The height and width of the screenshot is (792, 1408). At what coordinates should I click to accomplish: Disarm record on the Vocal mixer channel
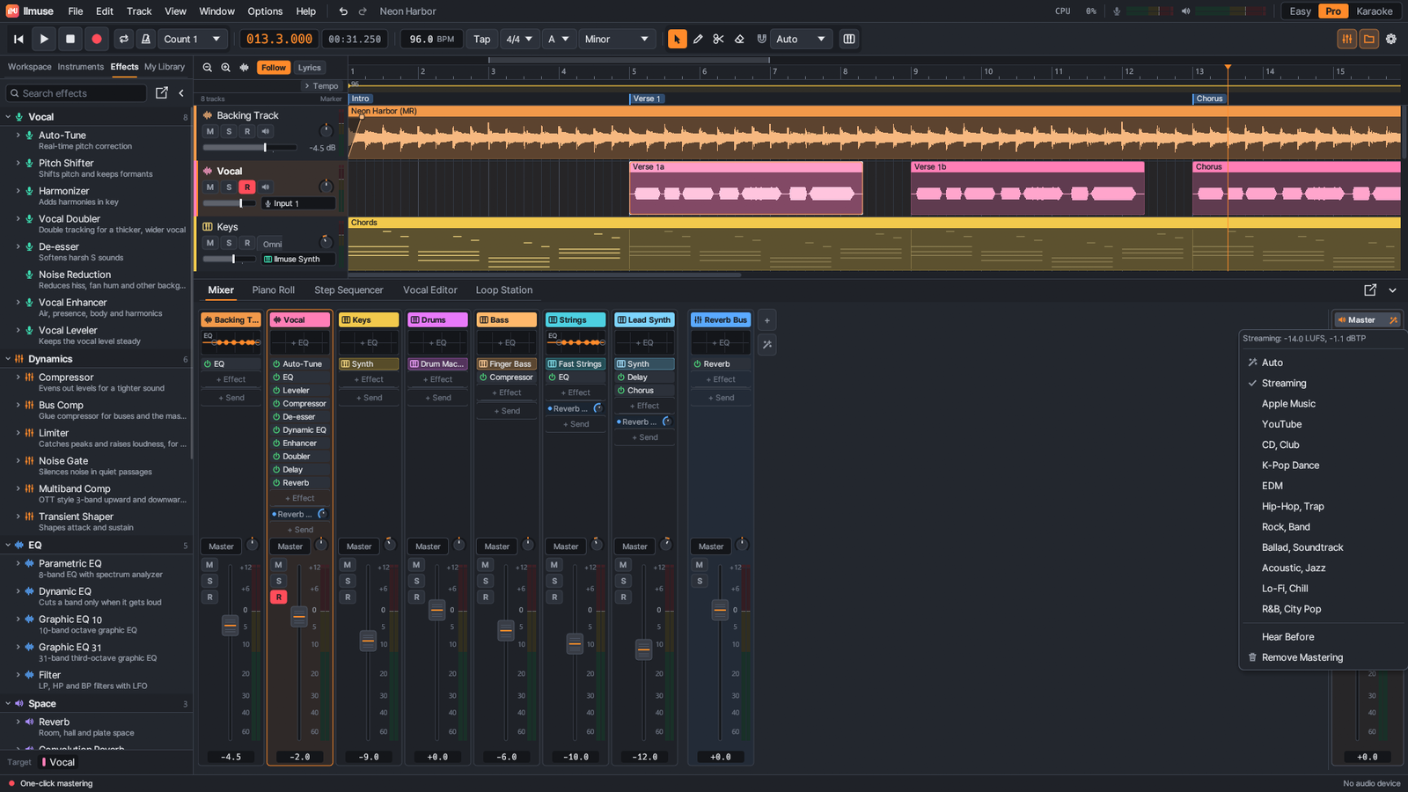point(279,597)
